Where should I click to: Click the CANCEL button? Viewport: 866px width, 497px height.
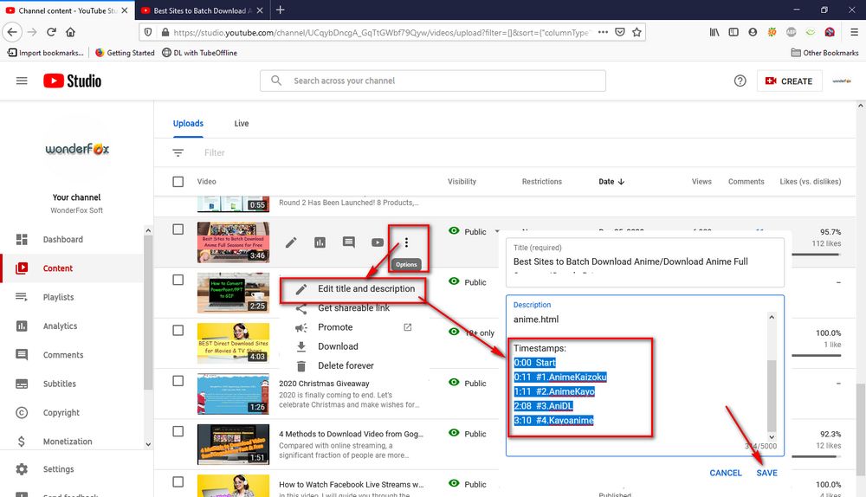[x=726, y=473]
